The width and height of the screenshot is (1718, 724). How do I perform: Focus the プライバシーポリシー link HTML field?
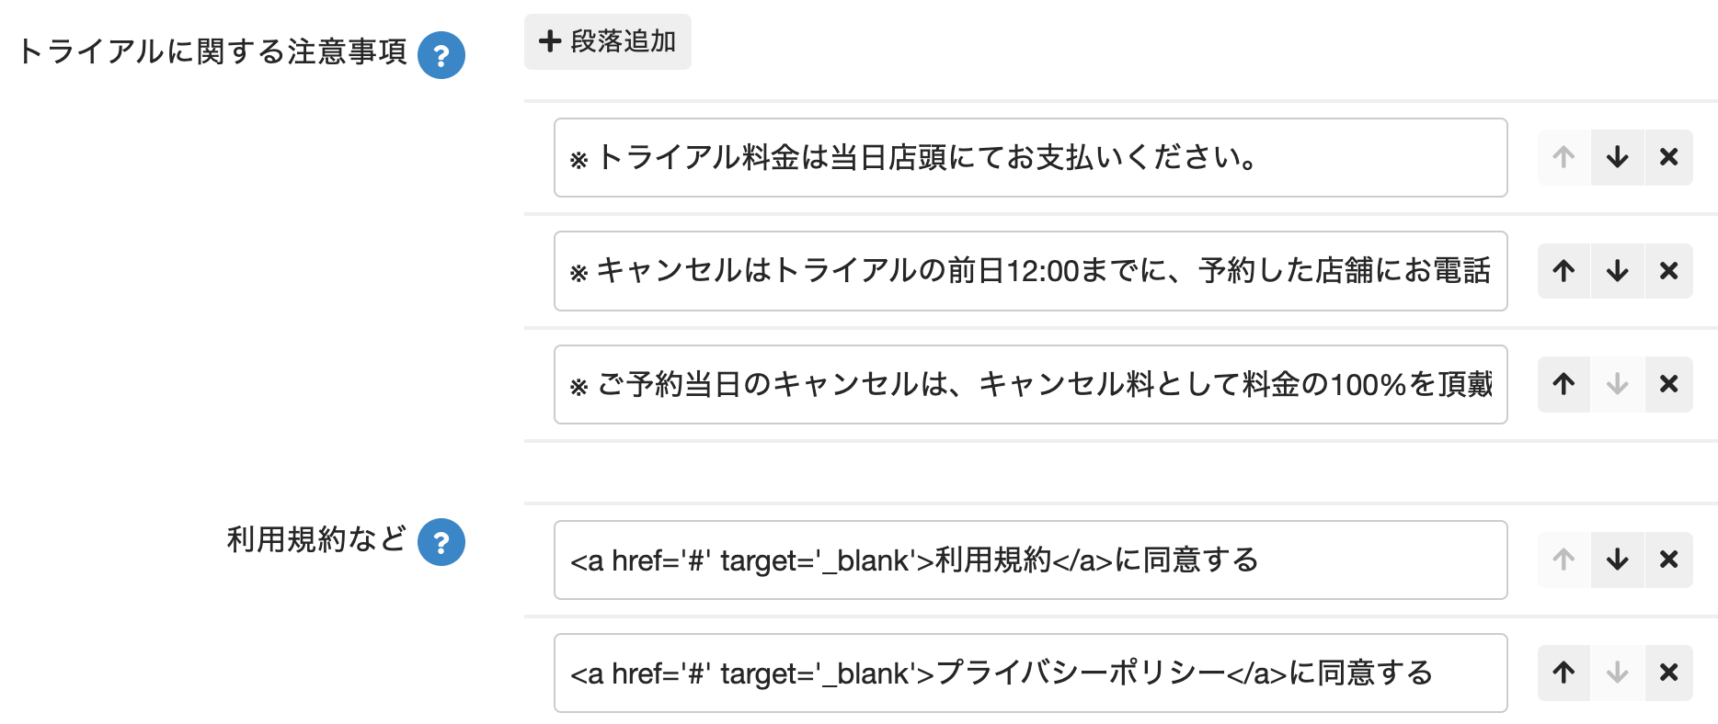pyautogui.click(x=1030, y=673)
